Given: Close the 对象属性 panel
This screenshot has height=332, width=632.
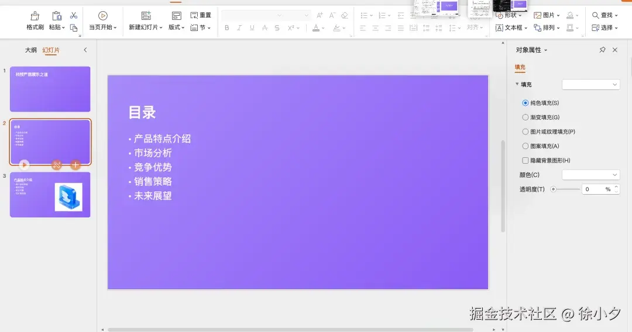Looking at the screenshot, I should (614, 50).
